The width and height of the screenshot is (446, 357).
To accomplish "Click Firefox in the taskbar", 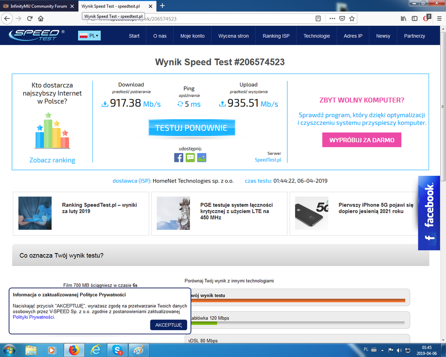I will point(74,350).
